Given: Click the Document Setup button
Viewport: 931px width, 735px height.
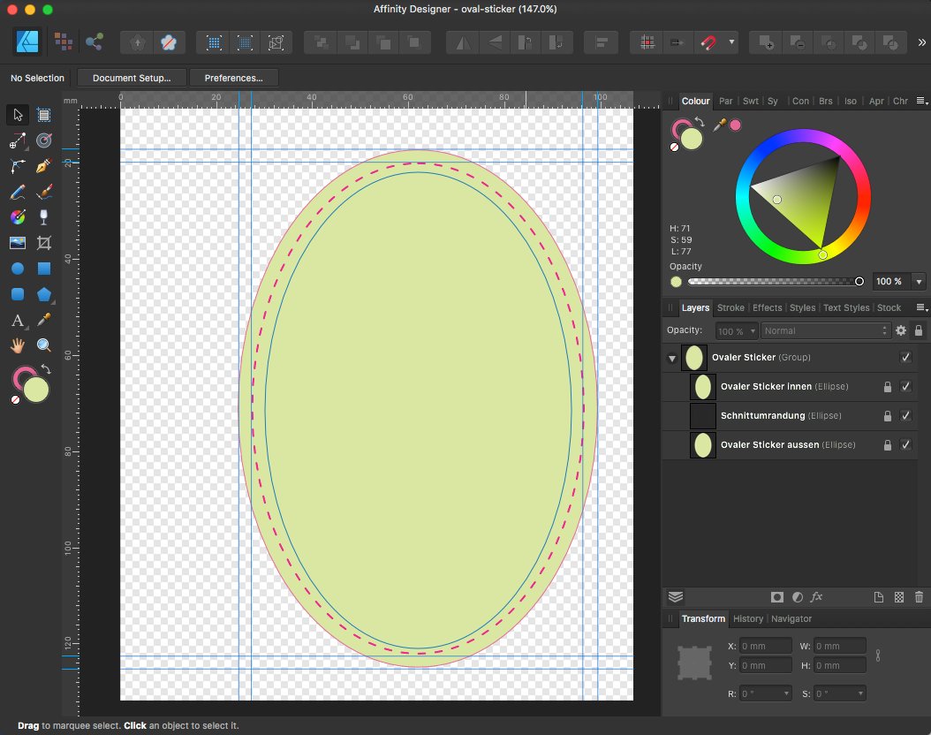Looking at the screenshot, I should 132,78.
